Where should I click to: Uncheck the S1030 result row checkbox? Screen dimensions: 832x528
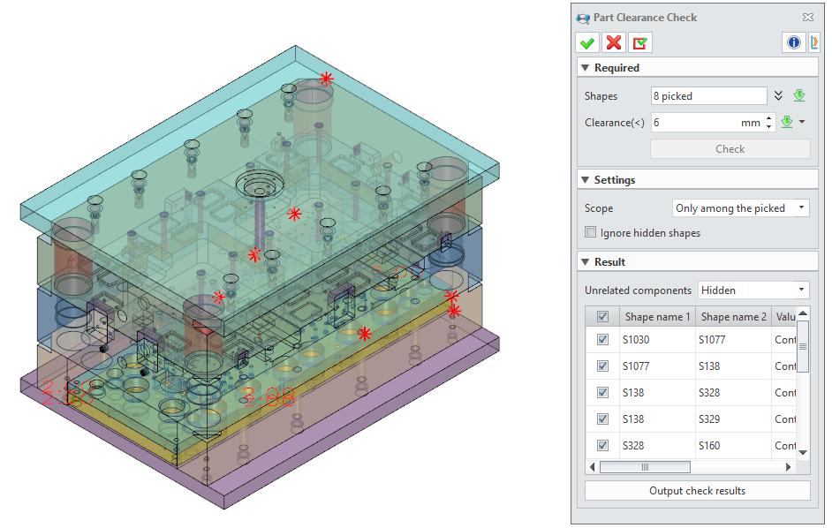pos(603,340)
